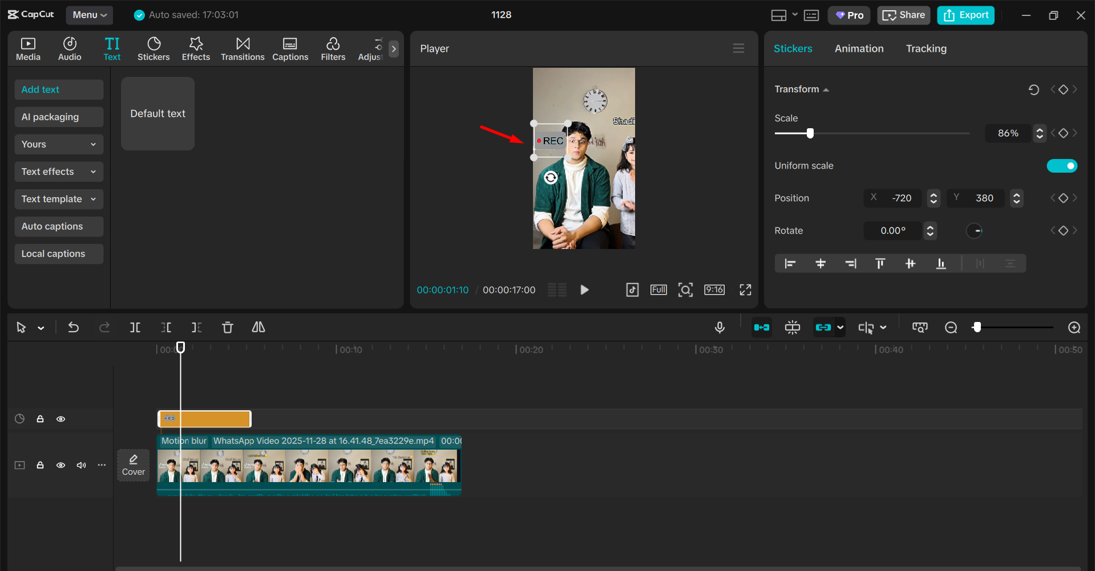Mirror the clip horizontally

258,327
